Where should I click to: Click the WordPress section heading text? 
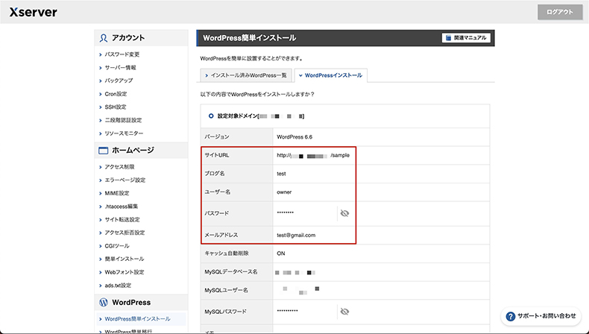point(131,303)
